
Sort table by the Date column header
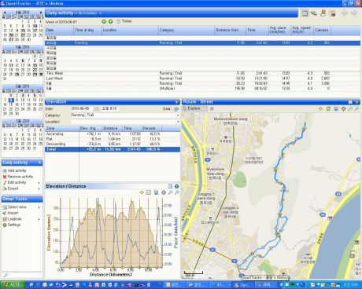[59, 30]
